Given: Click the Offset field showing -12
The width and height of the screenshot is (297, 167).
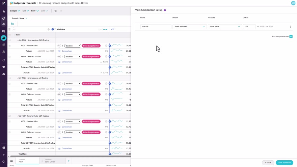Looking at the screenshot, I should tap(249, 27).
